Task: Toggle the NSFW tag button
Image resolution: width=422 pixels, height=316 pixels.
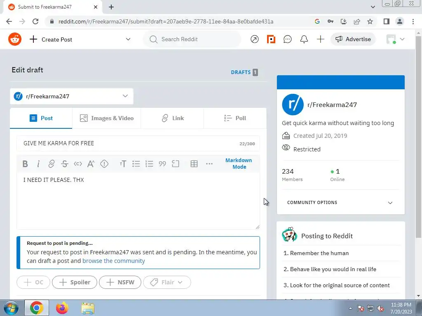Action: click(x=120, y=282)
